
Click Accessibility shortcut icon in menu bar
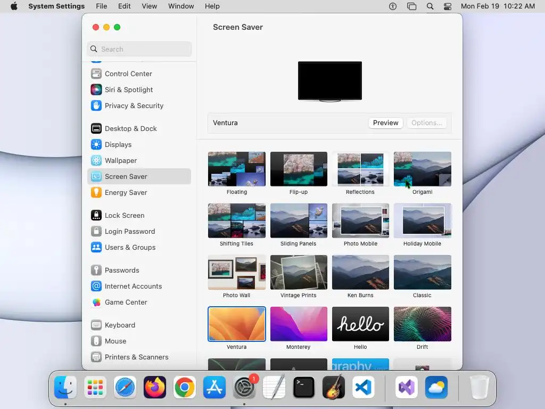tap(393, 6)
